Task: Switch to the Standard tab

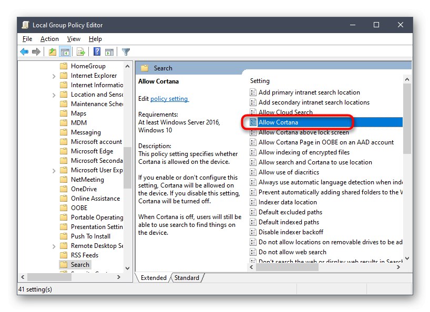Action: click(x=187, y=277)
